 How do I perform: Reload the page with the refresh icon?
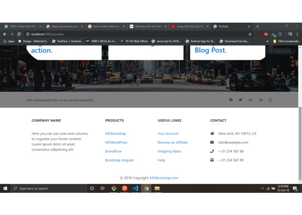point(19,34)
